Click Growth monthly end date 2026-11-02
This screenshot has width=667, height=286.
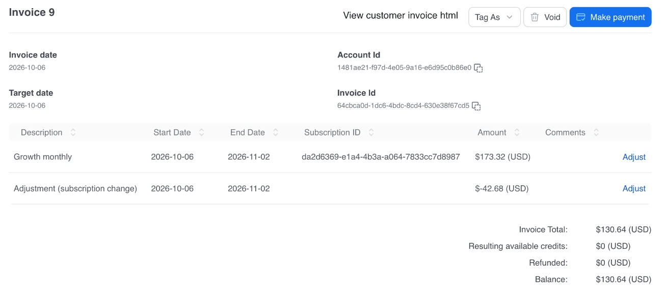pyautogui.click(x=249, y=157)
